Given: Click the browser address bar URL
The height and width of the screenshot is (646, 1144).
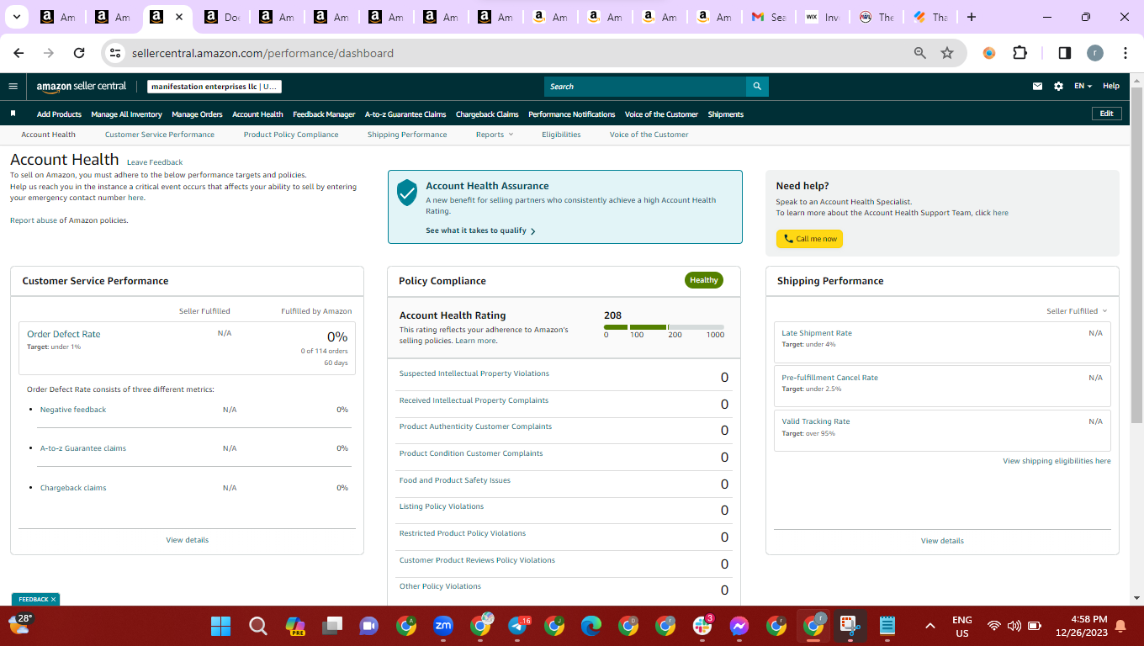Looking at the screenshot, I should (x=262, y=53).
